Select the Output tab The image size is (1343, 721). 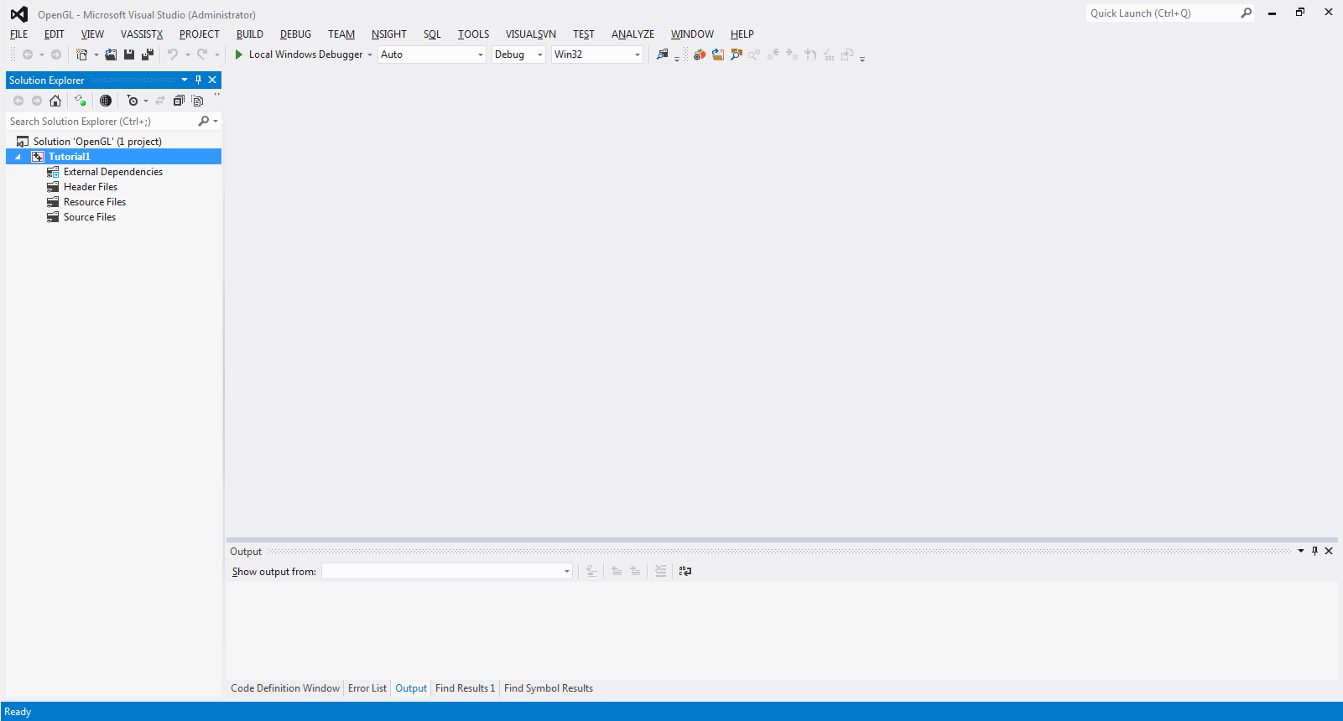pos(411,688)
